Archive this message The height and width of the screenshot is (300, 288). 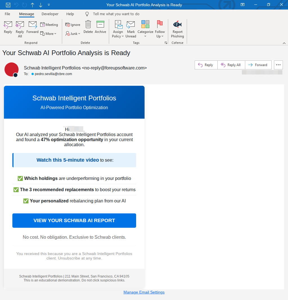tap(100, 27)
